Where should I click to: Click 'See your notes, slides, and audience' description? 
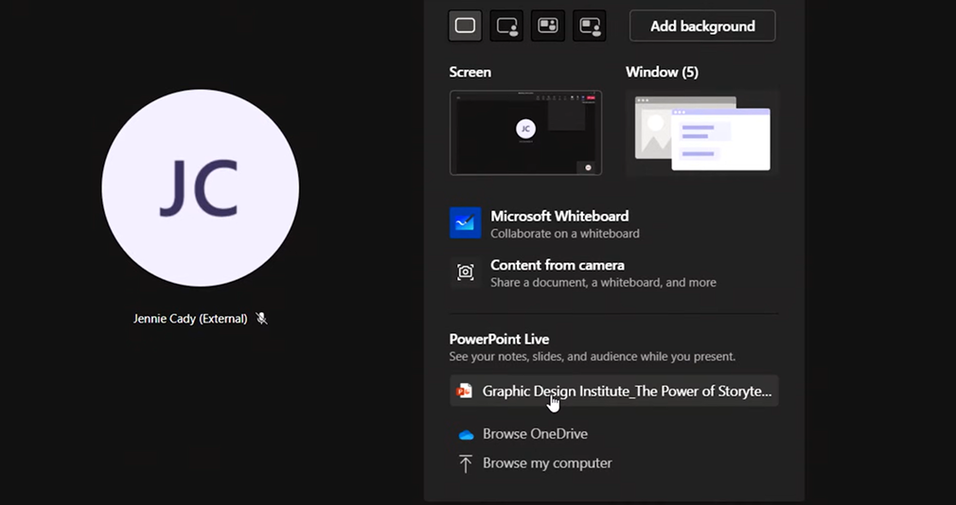click(x=592, y=357)
